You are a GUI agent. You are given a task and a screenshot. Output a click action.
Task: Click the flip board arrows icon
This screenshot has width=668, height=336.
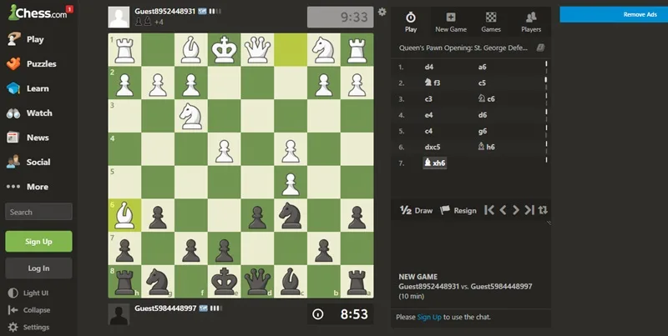tap(543, 210)
